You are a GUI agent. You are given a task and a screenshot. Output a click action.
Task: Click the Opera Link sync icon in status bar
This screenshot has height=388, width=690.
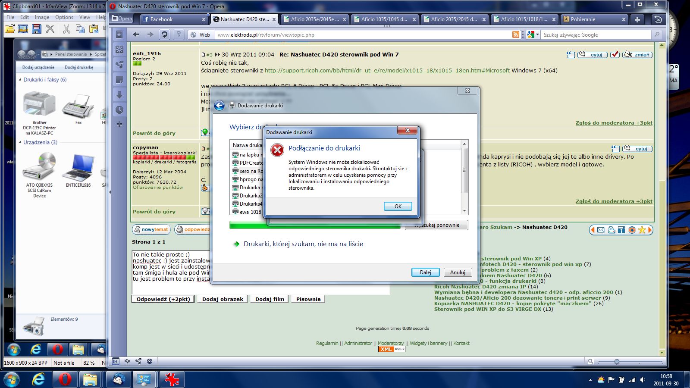(x=127, y=361)
